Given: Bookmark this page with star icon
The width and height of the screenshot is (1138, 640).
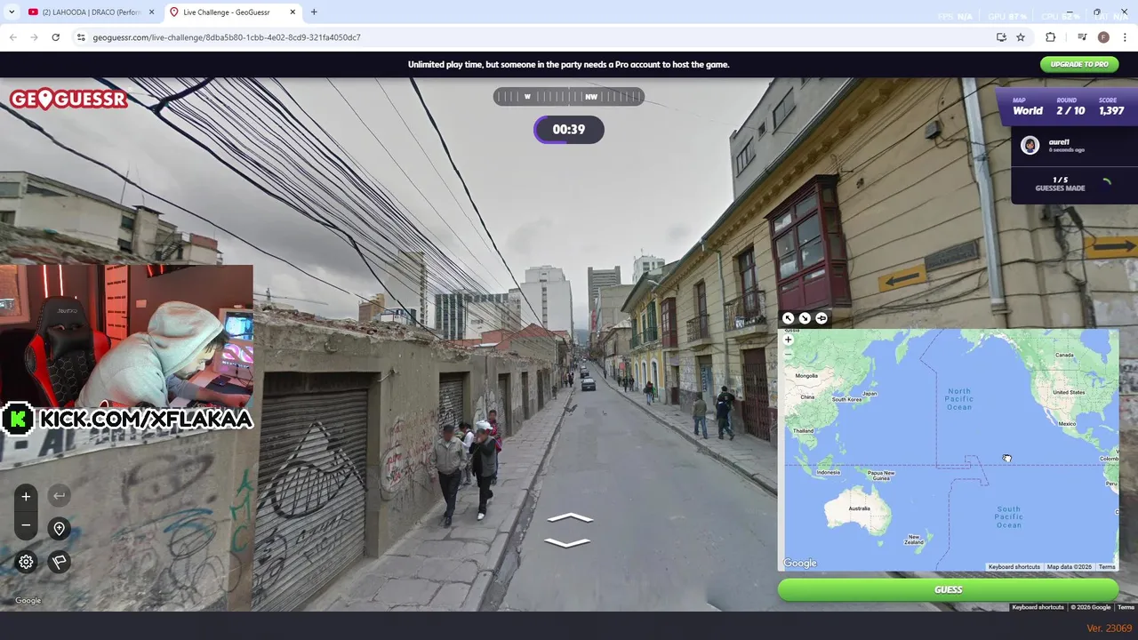Looking at the screenshot, I should (x=1021, y=37).
